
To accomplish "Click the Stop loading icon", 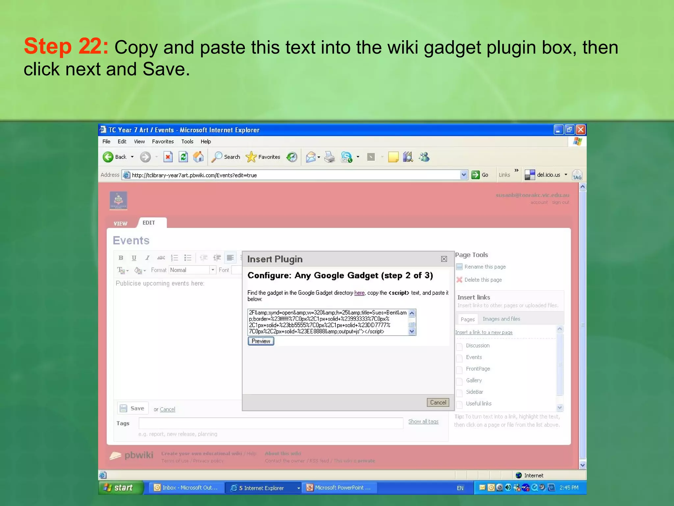I will point(168,157).
